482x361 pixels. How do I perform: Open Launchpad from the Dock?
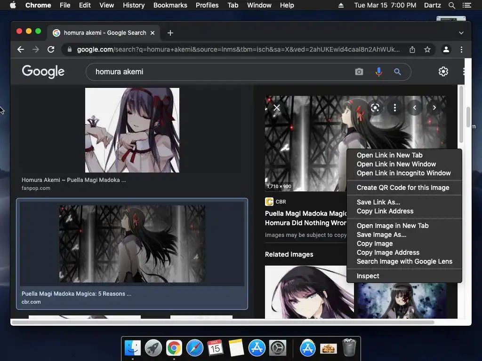click(153, 348)
